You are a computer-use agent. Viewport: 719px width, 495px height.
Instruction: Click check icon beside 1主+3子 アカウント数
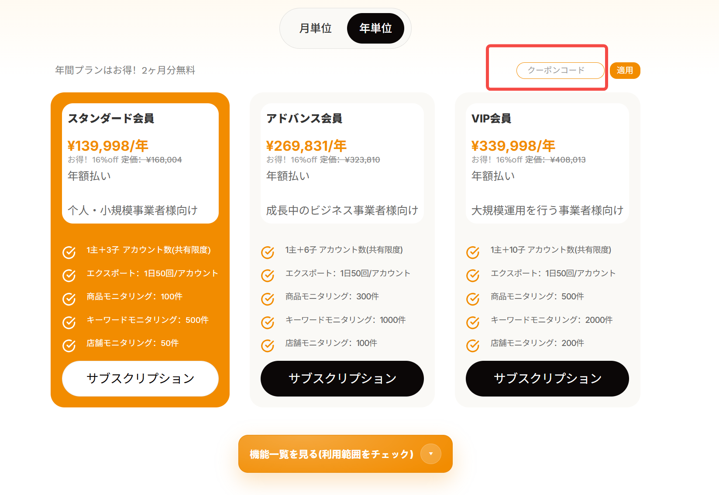(x=69, y=252)
